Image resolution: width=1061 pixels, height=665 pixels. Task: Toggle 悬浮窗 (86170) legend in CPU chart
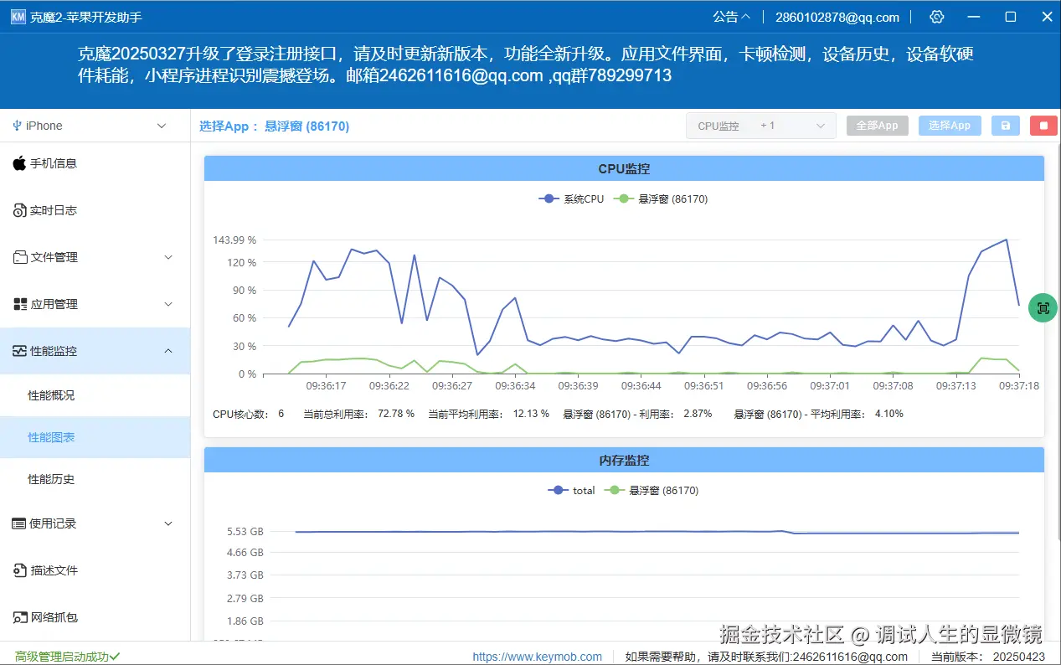coord(661,199)
